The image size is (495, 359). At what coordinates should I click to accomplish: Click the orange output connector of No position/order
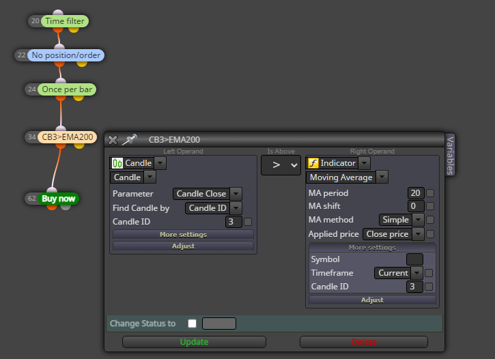pos(59,64)
